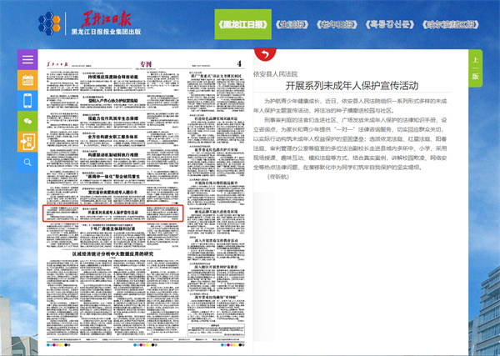
Task: Open highlighted article 开展系列未成年人保护宣传活动
Action: coord(112,213)
